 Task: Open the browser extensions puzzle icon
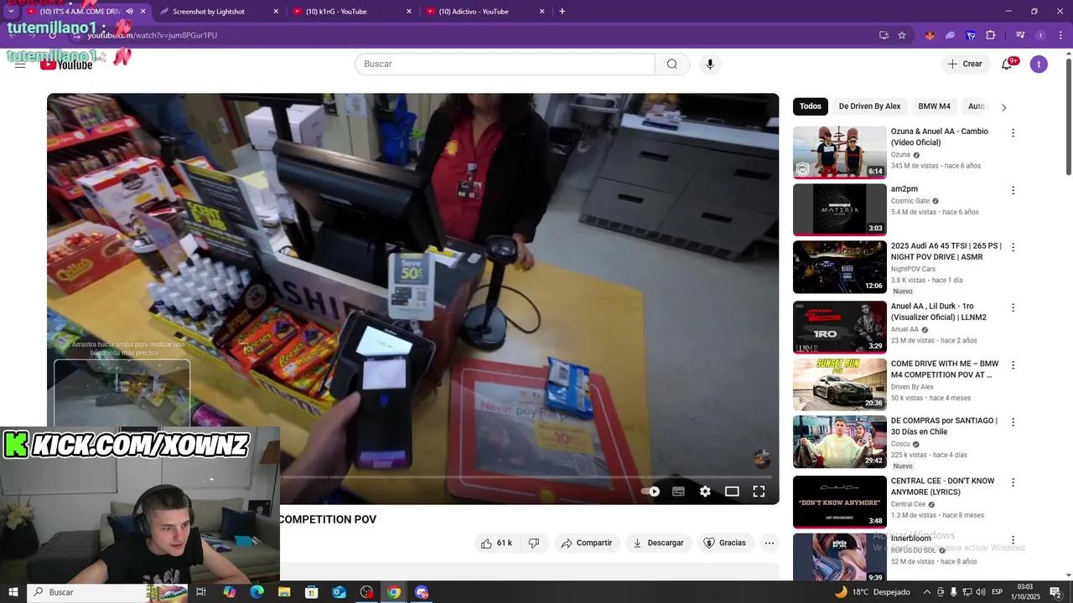pos(990,35)
